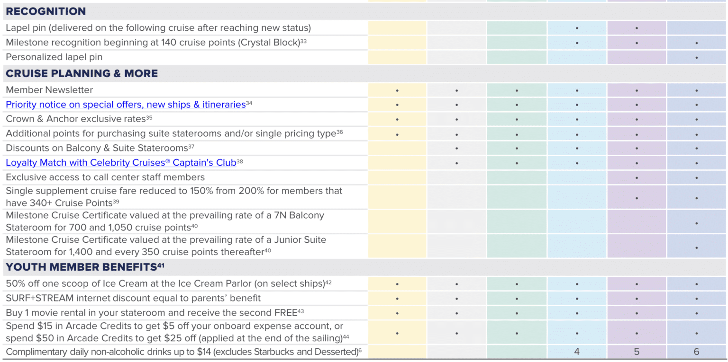This screenshot has width=728, height=362.
Task: Click Exclusive access to call center staff text
Action: click(x=105, y=177)
